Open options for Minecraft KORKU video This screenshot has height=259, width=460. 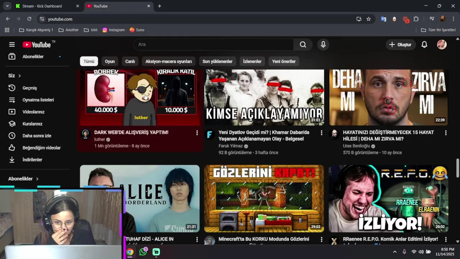click(x=321, y=239)
